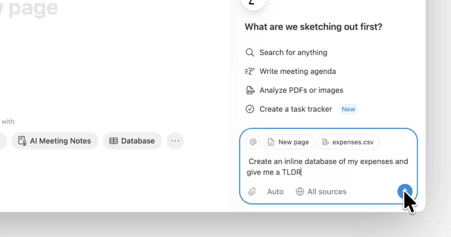Switch context to expenses.csv
This screenshot has width=451, height=237.
(348, 142)
